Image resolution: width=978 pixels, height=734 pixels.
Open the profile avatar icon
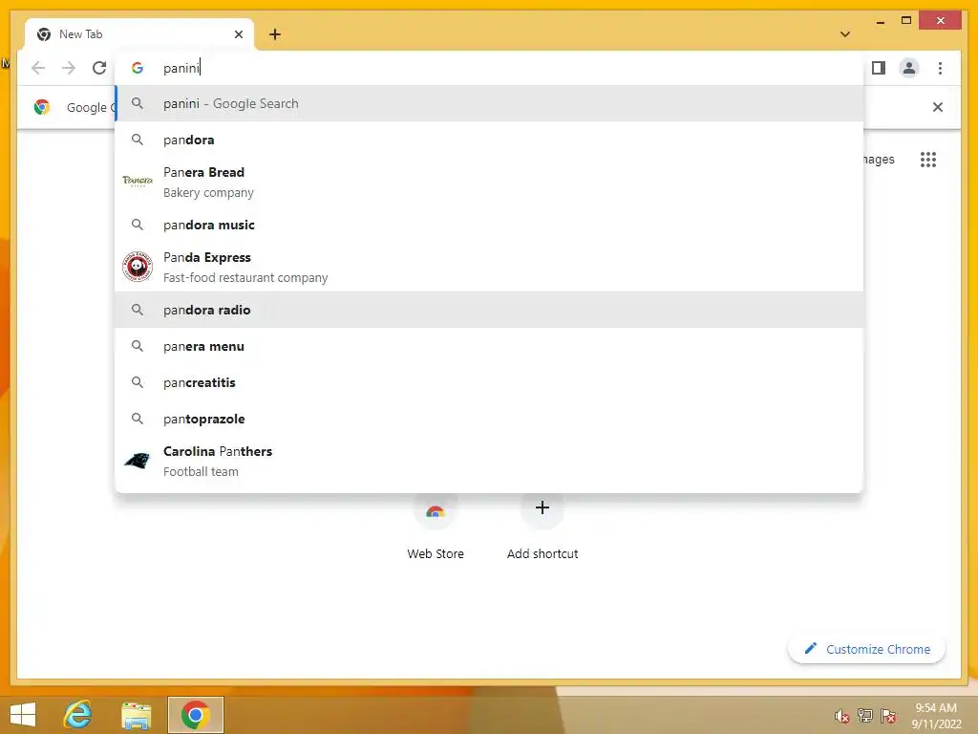click(x=909, y=68)
